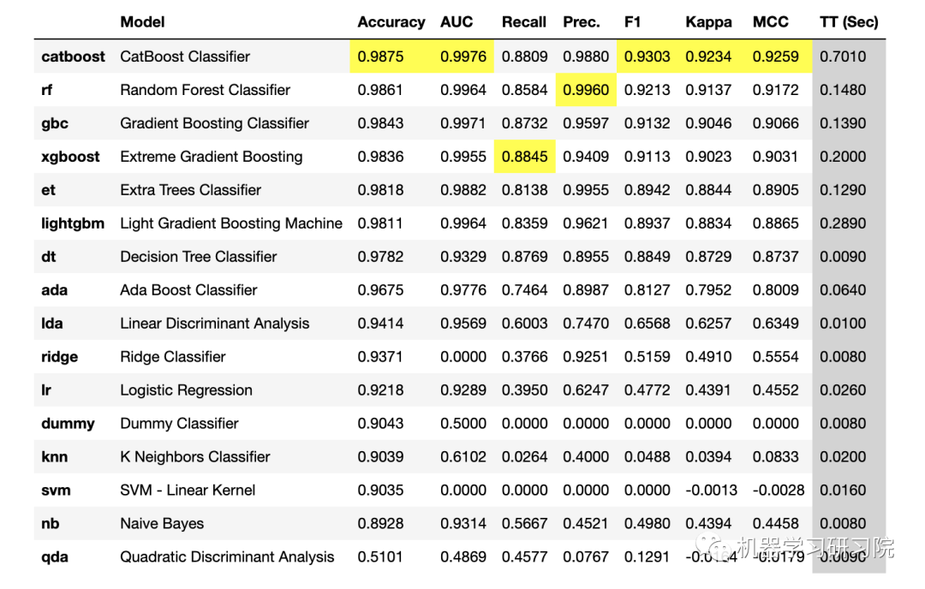This screenshot has width=925, height=589.
Task: Click highlighted Kappa value 0.9234
Action: pos(708,57)
